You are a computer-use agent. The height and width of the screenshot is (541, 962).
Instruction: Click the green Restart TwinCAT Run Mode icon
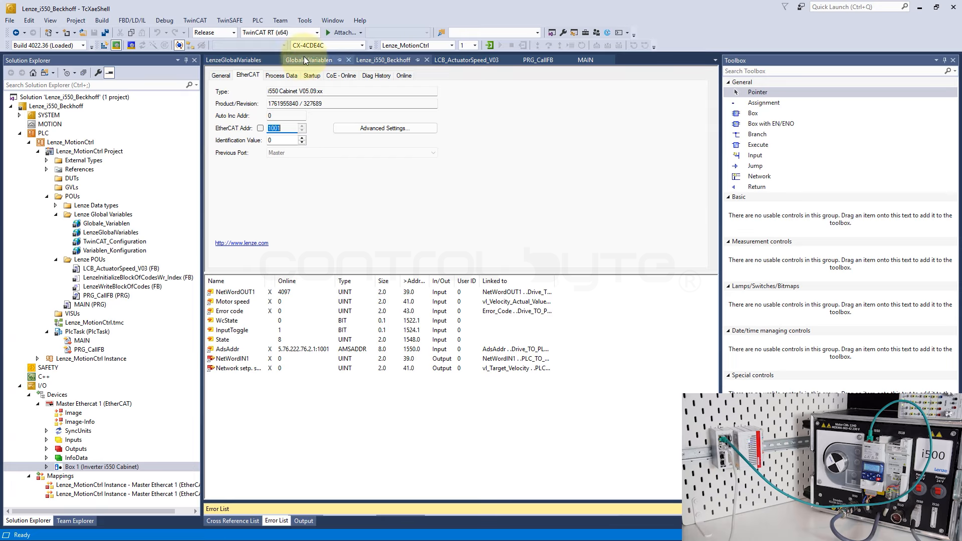tap(116, 46)
